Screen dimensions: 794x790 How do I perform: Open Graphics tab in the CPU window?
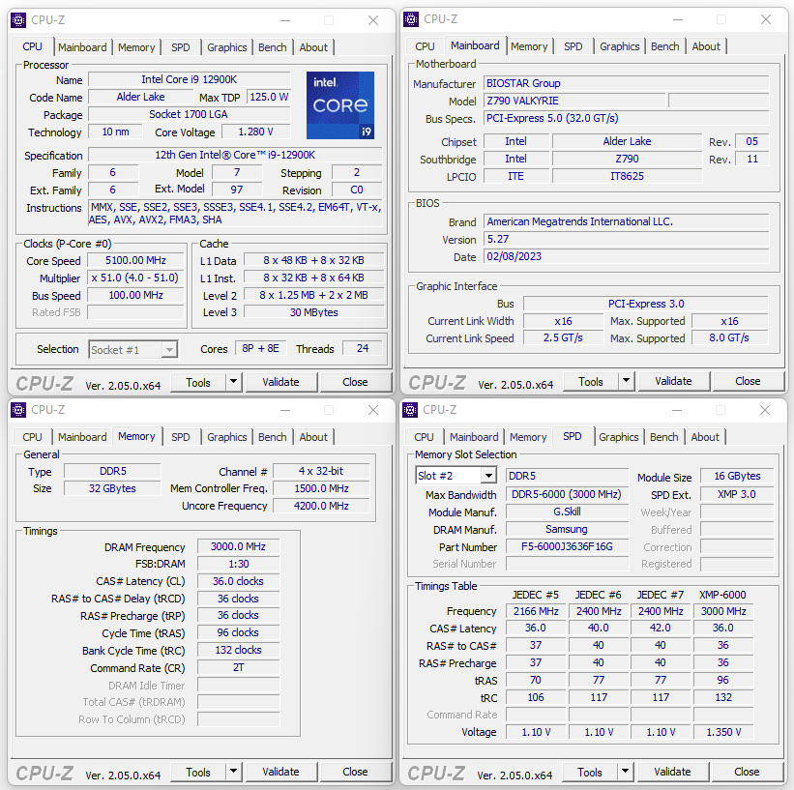coord(227,47)
